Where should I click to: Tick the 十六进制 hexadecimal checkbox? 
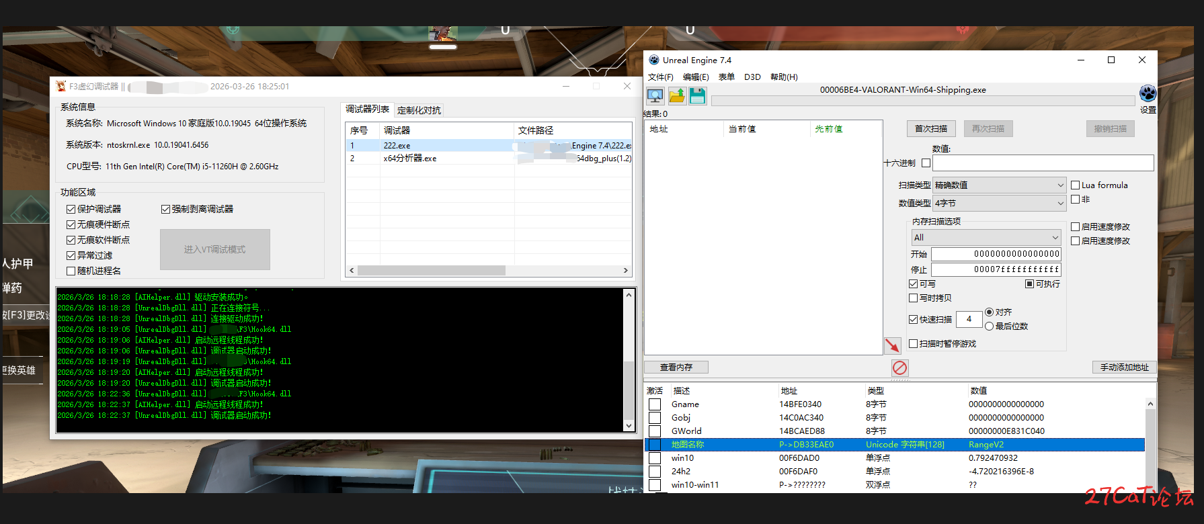(x=926, y=163)
